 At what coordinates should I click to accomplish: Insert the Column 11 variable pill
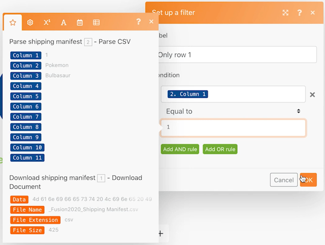tap(27, 158)
